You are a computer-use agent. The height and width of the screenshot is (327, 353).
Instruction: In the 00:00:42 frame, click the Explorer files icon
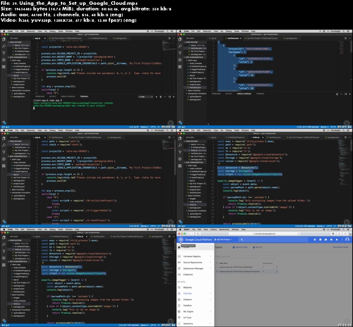click(x=3, y=39)
